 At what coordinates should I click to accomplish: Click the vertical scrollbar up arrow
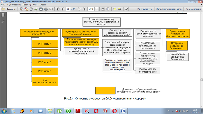[x=202, y=13]
